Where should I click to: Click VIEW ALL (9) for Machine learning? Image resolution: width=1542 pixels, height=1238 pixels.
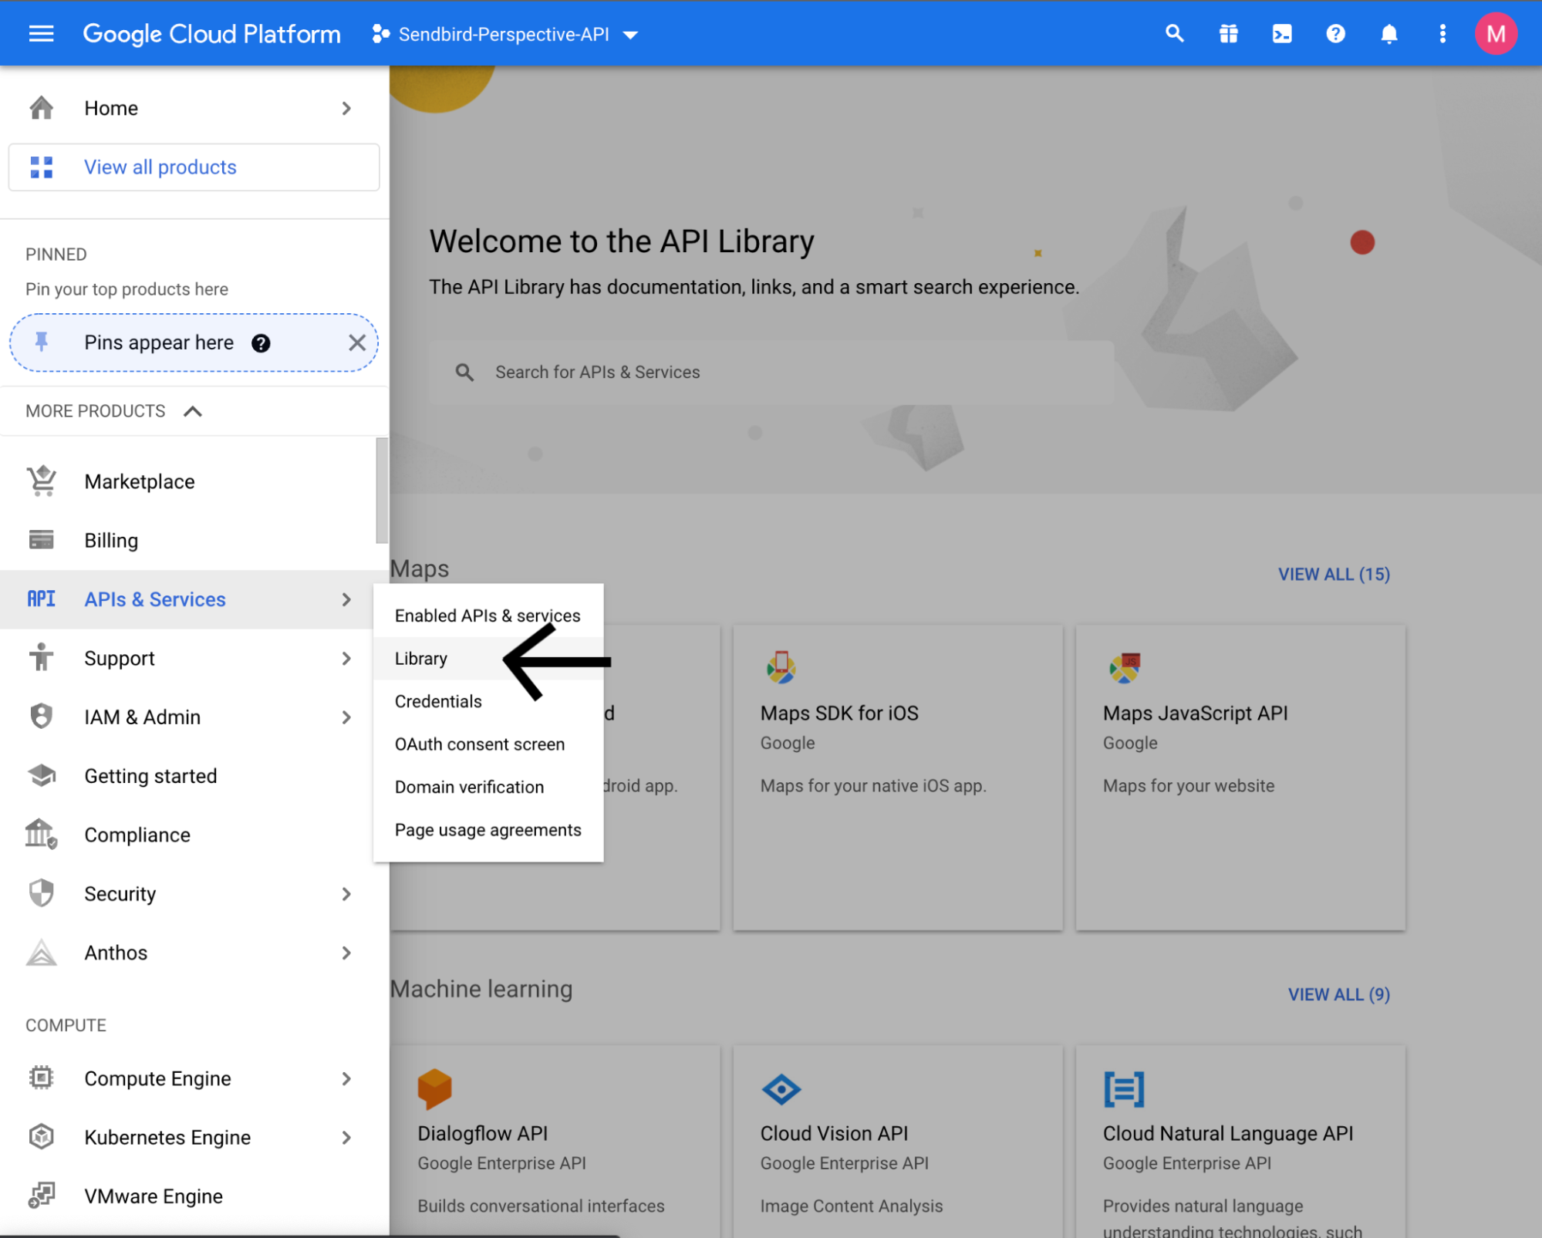pos(1339,994)
